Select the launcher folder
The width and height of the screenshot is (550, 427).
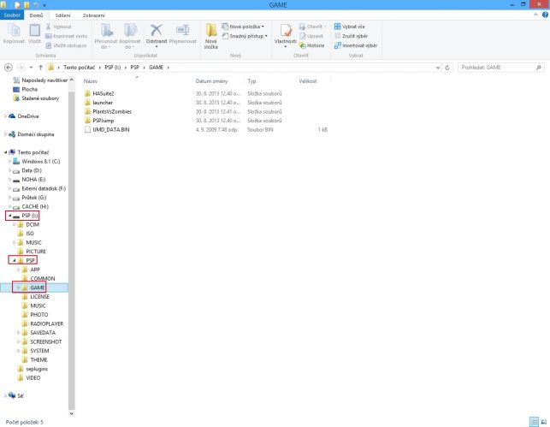(103, 103)
